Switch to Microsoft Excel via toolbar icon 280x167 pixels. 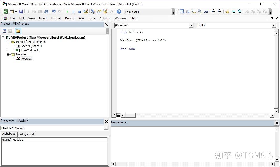coord(6,12)
